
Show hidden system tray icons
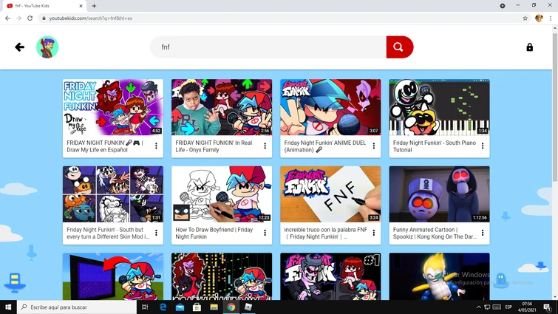click(479, 307)
